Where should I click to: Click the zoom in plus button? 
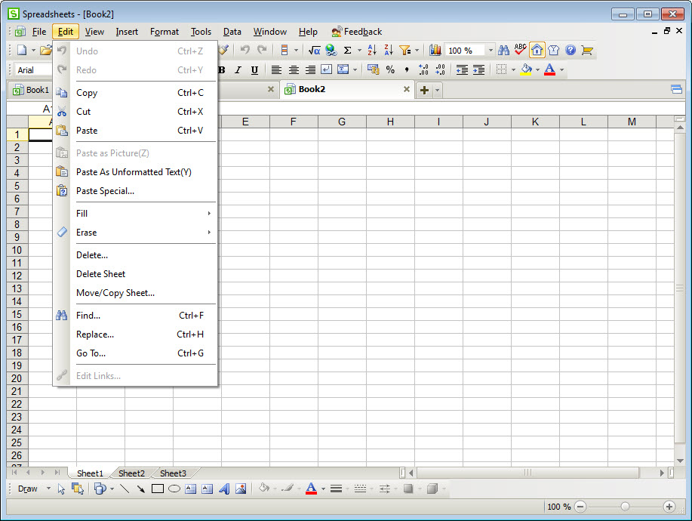(x=669, y=507)
